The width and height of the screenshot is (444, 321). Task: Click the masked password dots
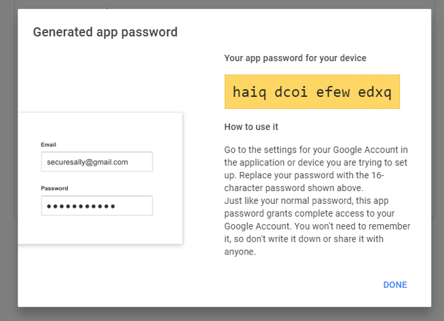click(80, 206)
